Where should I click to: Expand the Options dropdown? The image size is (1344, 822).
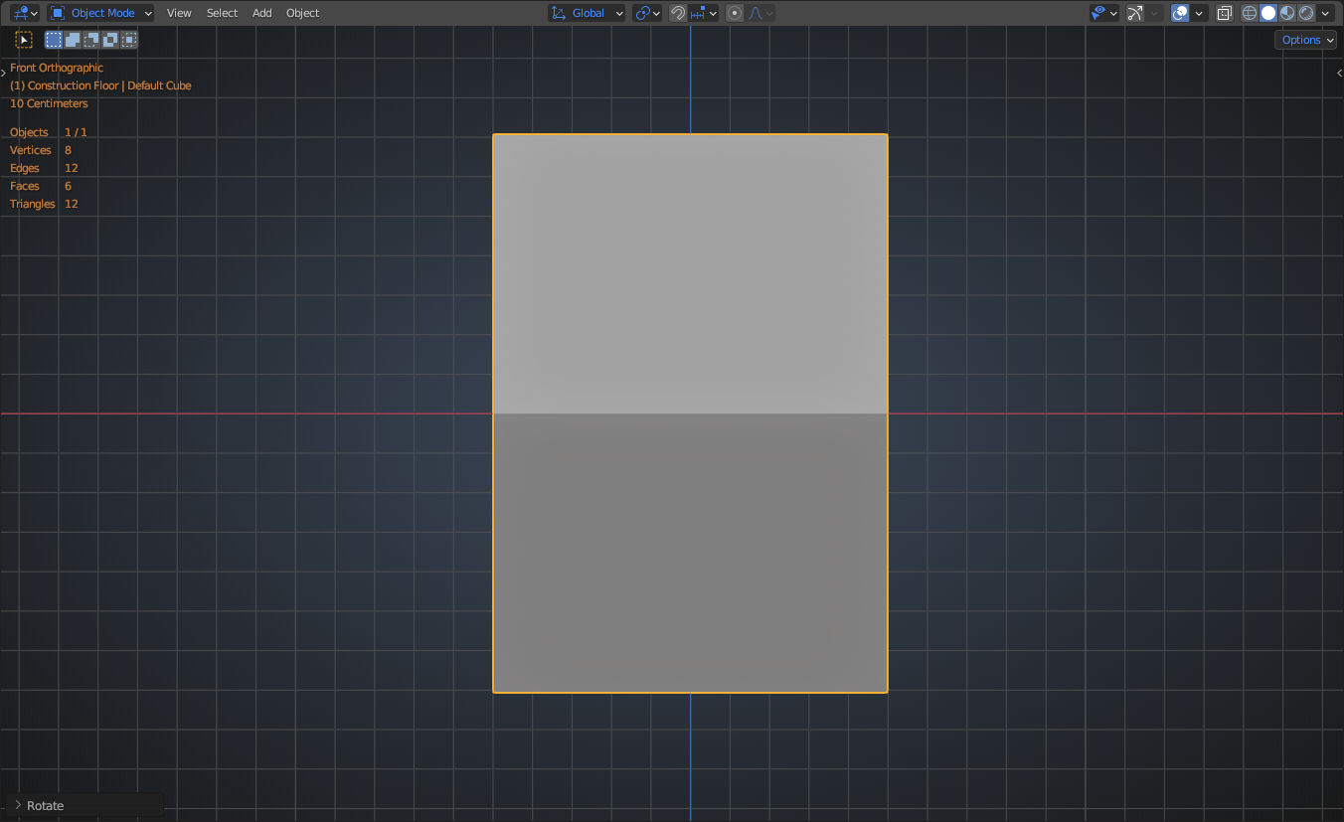click(1305, 40)
